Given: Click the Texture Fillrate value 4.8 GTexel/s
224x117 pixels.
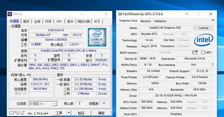Looking at the screenshot, I should [x=199, y=77].
